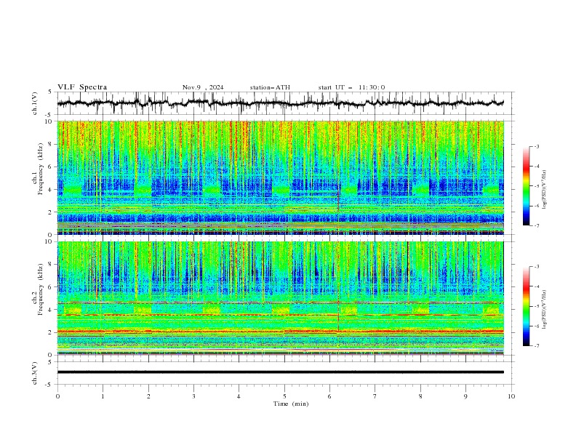Click the ch.1 voltage waveform trace

[281, 103]
